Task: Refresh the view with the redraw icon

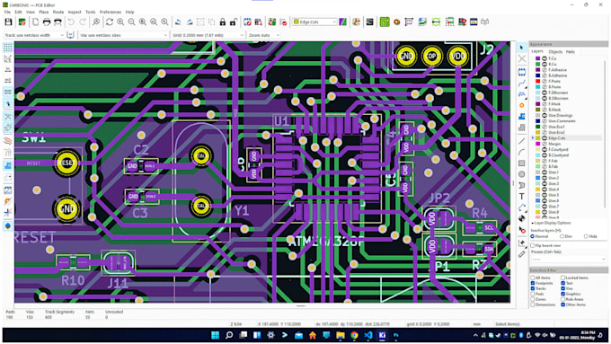Action: click(109, 22)
